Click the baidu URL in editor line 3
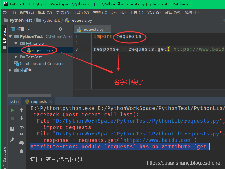Viewport: 225px width, 169px height. click(x=199, y=49)
